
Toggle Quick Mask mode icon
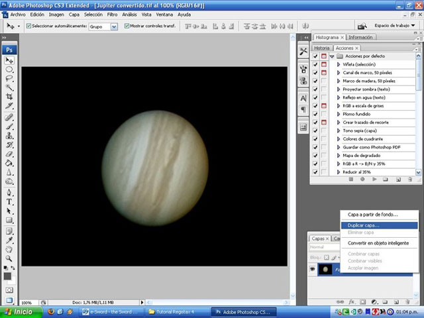click(9, 290)
